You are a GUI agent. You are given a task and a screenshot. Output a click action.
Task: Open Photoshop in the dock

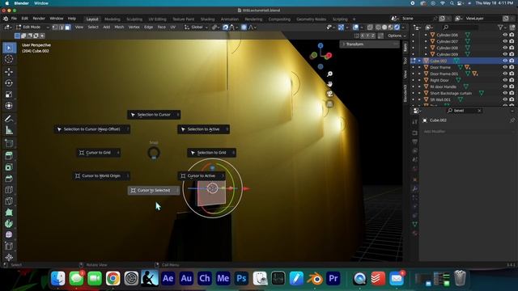point(241,278)
